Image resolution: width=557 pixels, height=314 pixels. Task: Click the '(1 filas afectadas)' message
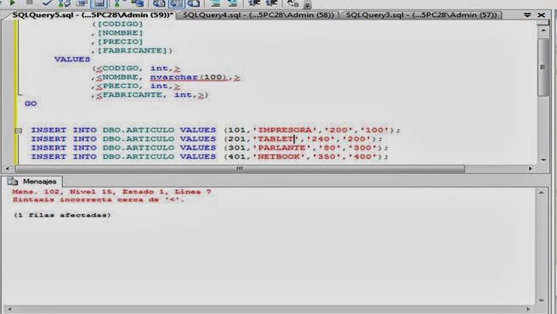pyautogui.click(x=62, y=215)
